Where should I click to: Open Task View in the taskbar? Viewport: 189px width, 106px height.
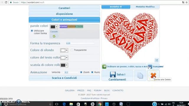pyautogui.click(x=56, y=104)
